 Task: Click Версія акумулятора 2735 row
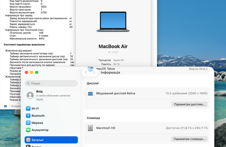point(28,12)
